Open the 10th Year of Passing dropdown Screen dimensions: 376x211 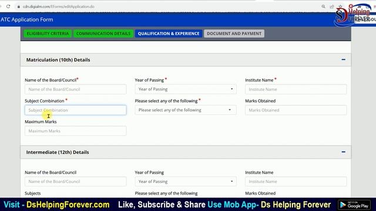[x=186, y=89]
